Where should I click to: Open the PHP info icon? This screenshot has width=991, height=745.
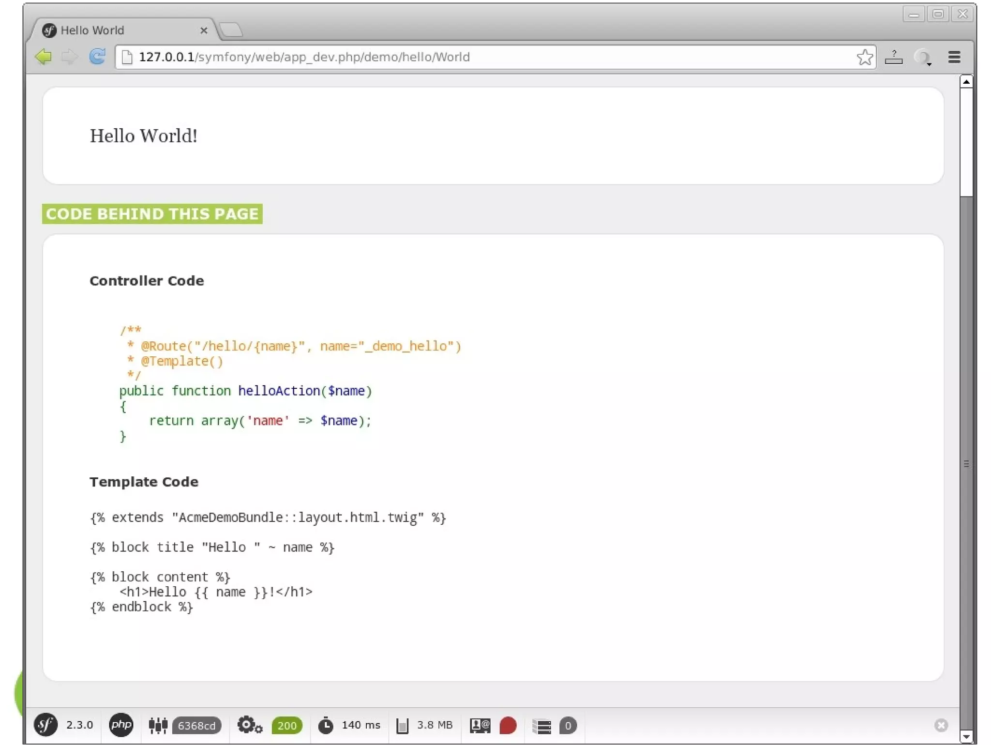(121, 725)
